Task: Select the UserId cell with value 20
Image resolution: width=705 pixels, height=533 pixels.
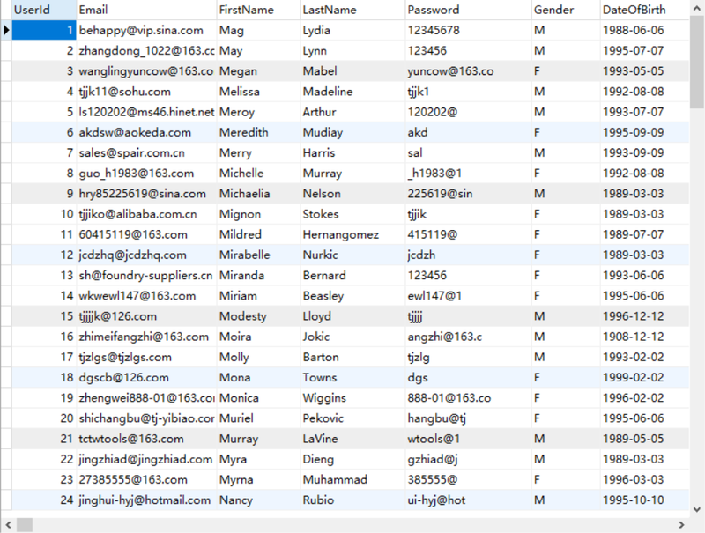Action: pyautogui.click(x=44, y=418)
